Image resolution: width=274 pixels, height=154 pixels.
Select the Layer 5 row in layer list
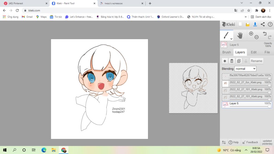[247, 105]
